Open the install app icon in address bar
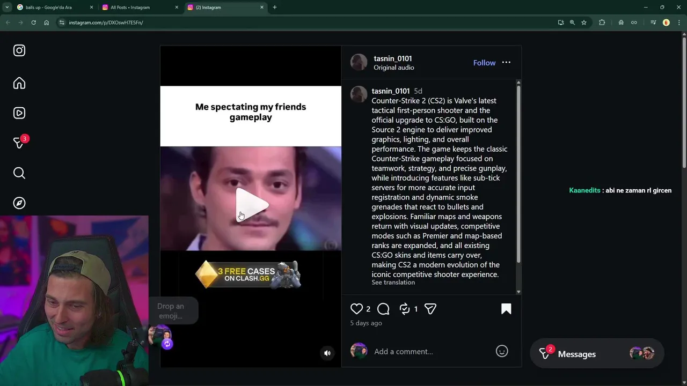This screenshot has height=386, width=687. click(x=561, y=23)
